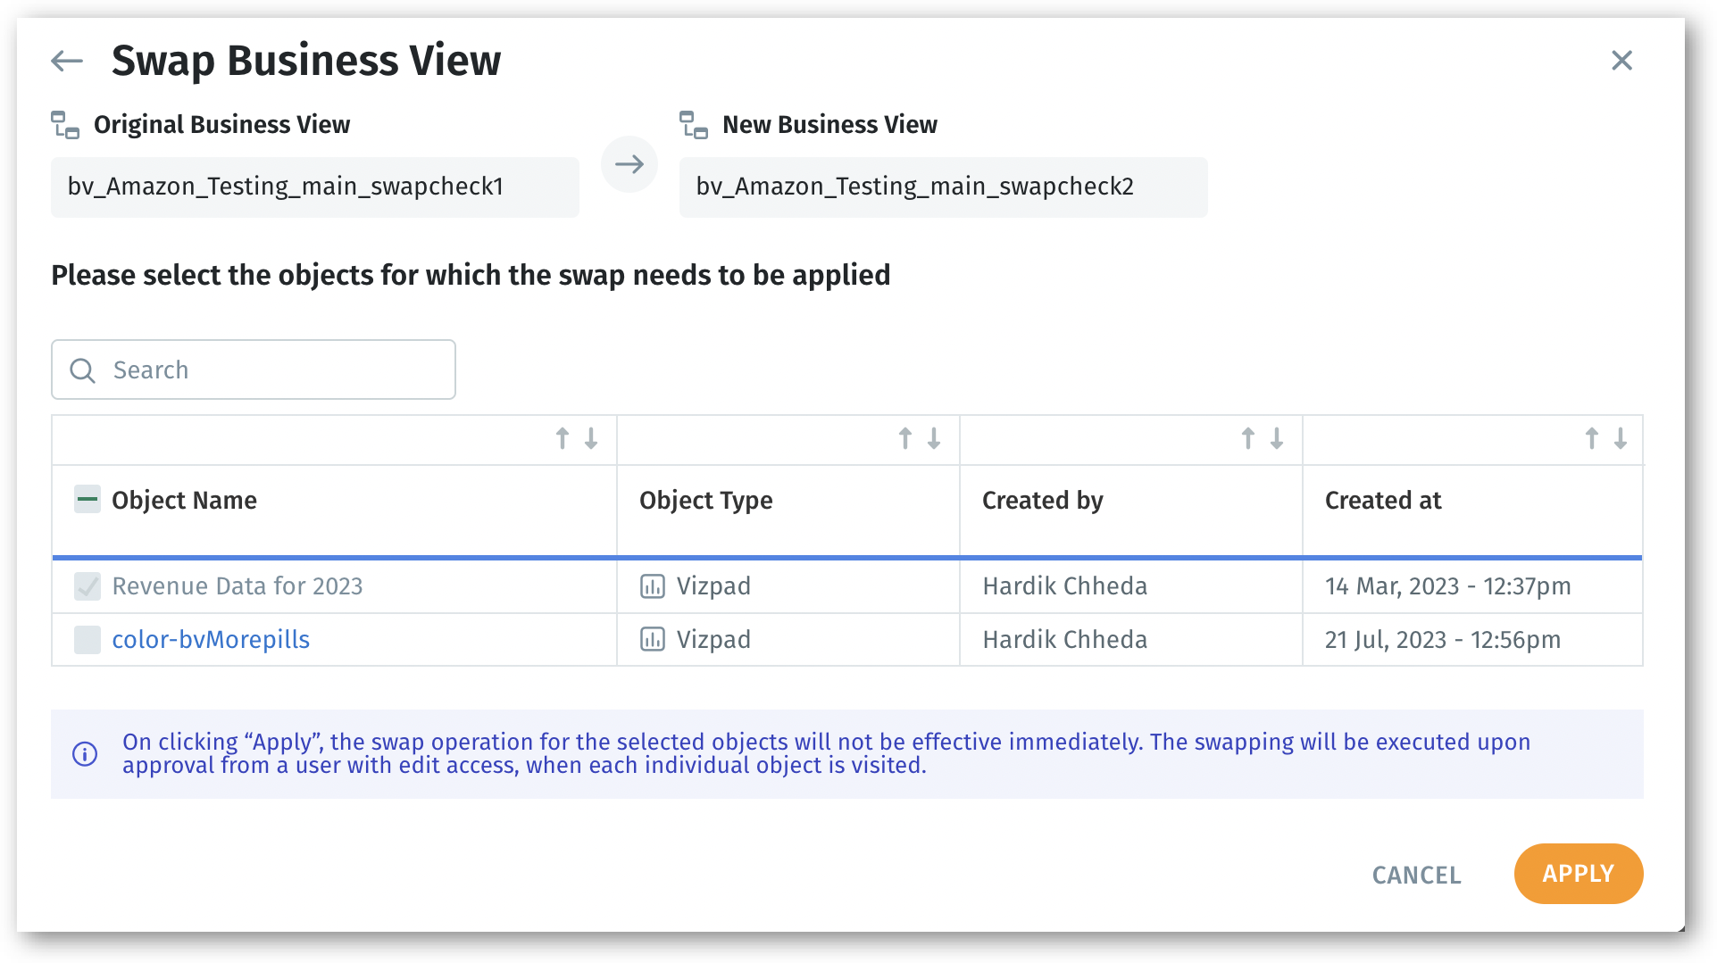Click the back arrow beside Swap Business View
Image resolution: width=1717 pixels, height=963 pixels.
(67, 61)
